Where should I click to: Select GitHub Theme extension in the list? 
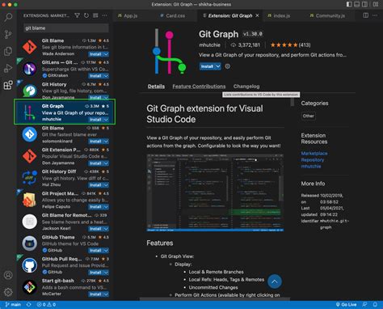tap(65, 243)
